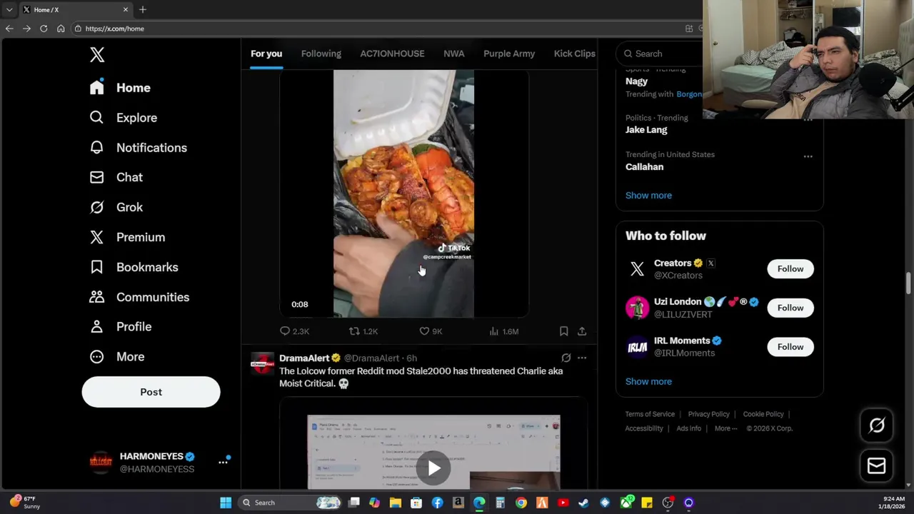Show more under Who to follow
The width and height of the screenshot is (914, 514).
click(x=648, y=382)
